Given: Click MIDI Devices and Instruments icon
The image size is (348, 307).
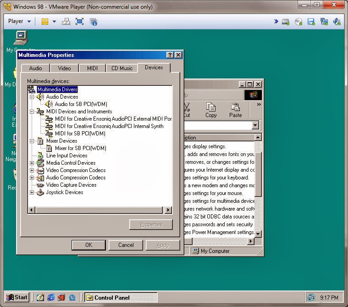Looking at the screenshot, I should (x=40, y=112).
